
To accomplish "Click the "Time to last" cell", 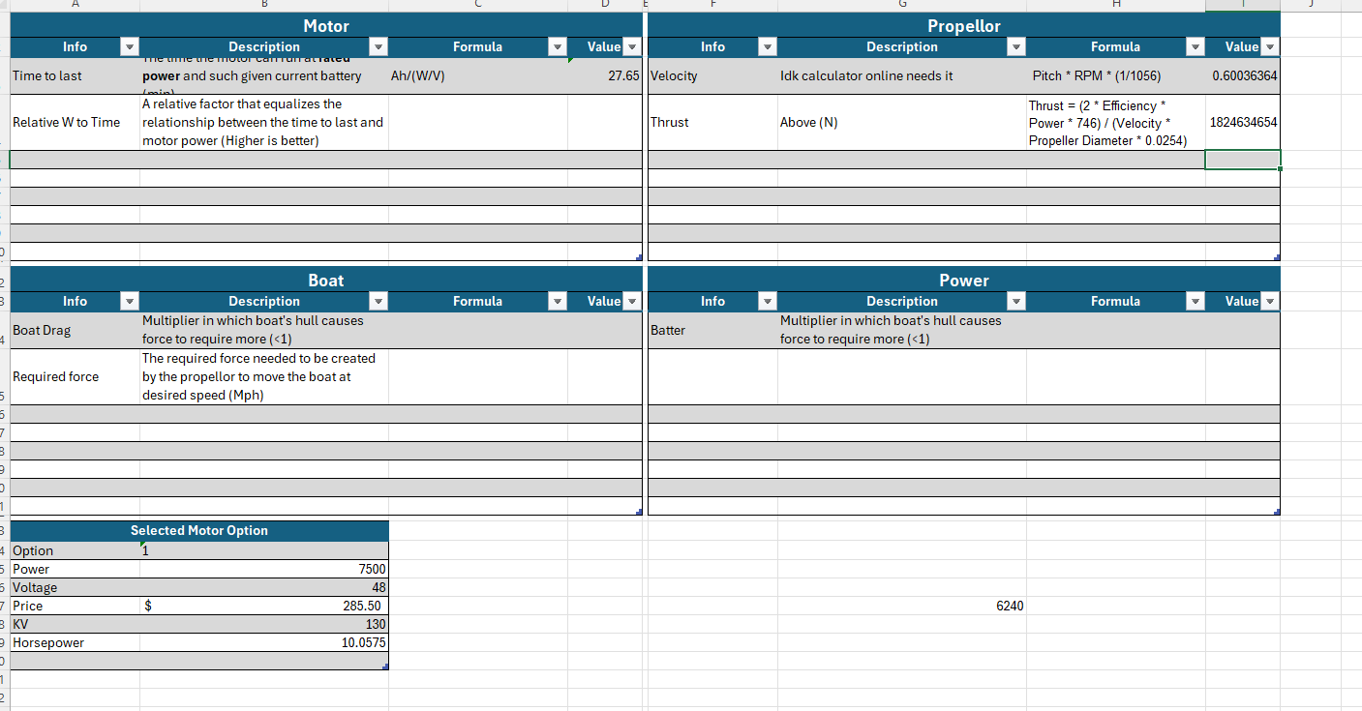I will tap(75, 75).
